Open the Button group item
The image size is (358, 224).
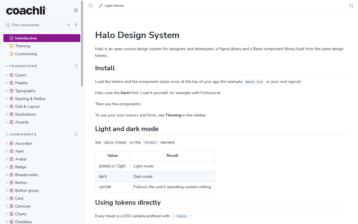pos(42,190)
